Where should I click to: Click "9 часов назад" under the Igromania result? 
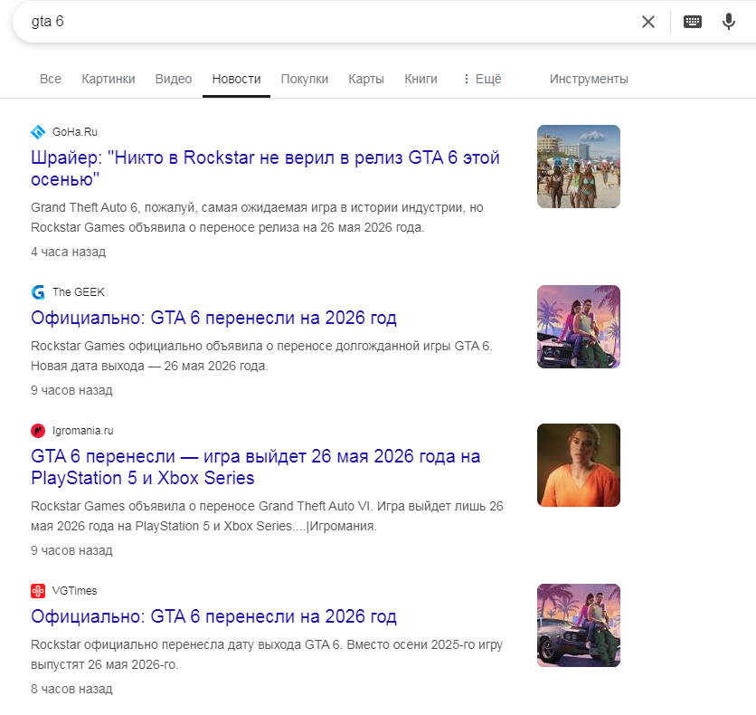pos(71,550)
